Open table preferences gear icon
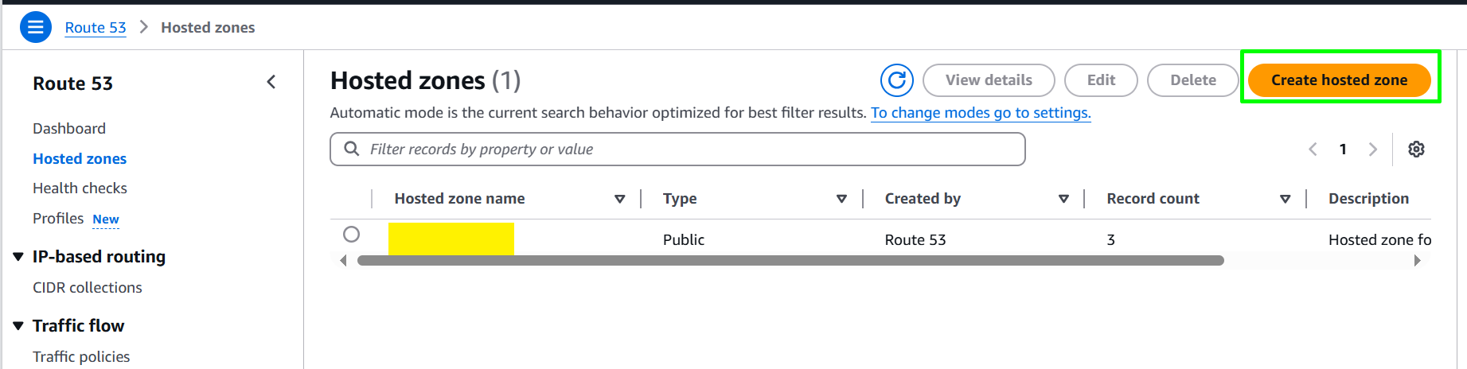The image size is (1467, 369). [1416, 149]
